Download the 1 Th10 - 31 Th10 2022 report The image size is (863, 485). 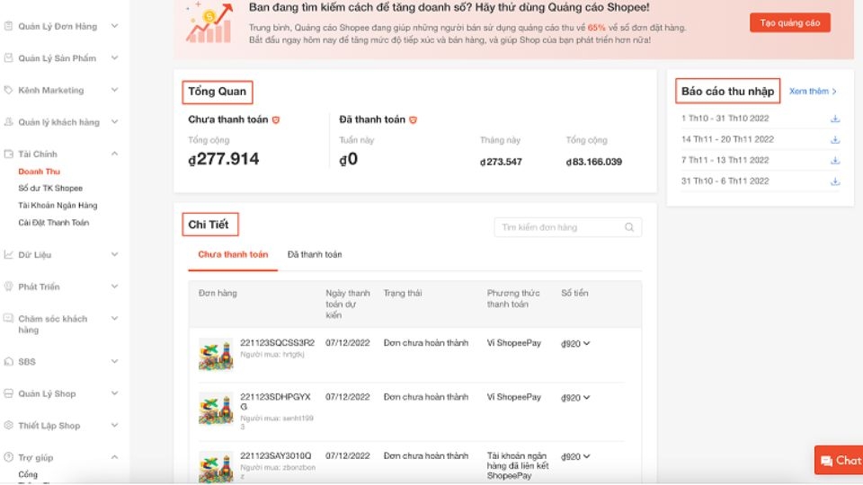(x=835, y=119)
